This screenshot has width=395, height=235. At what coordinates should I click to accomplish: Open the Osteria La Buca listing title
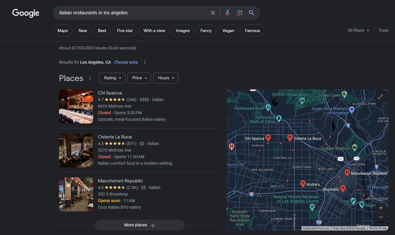tap(115, 137)
